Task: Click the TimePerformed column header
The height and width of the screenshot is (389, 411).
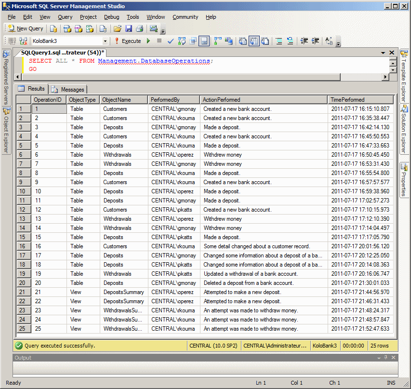Action: pyautogui.click(x=360, y=100)
